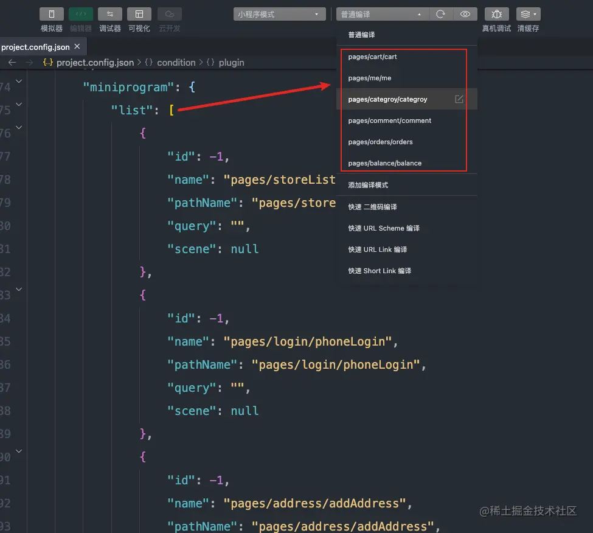Screen dimensions: 593x533
Task: Go back with the left arrow
Action: 12,63
